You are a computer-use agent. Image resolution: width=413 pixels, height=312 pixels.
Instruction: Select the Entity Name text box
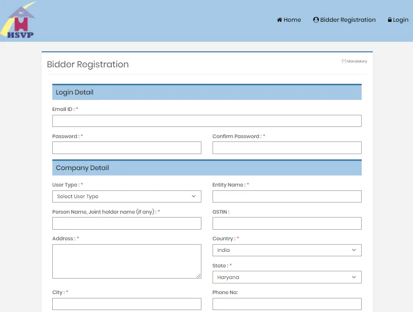(287, 196)
